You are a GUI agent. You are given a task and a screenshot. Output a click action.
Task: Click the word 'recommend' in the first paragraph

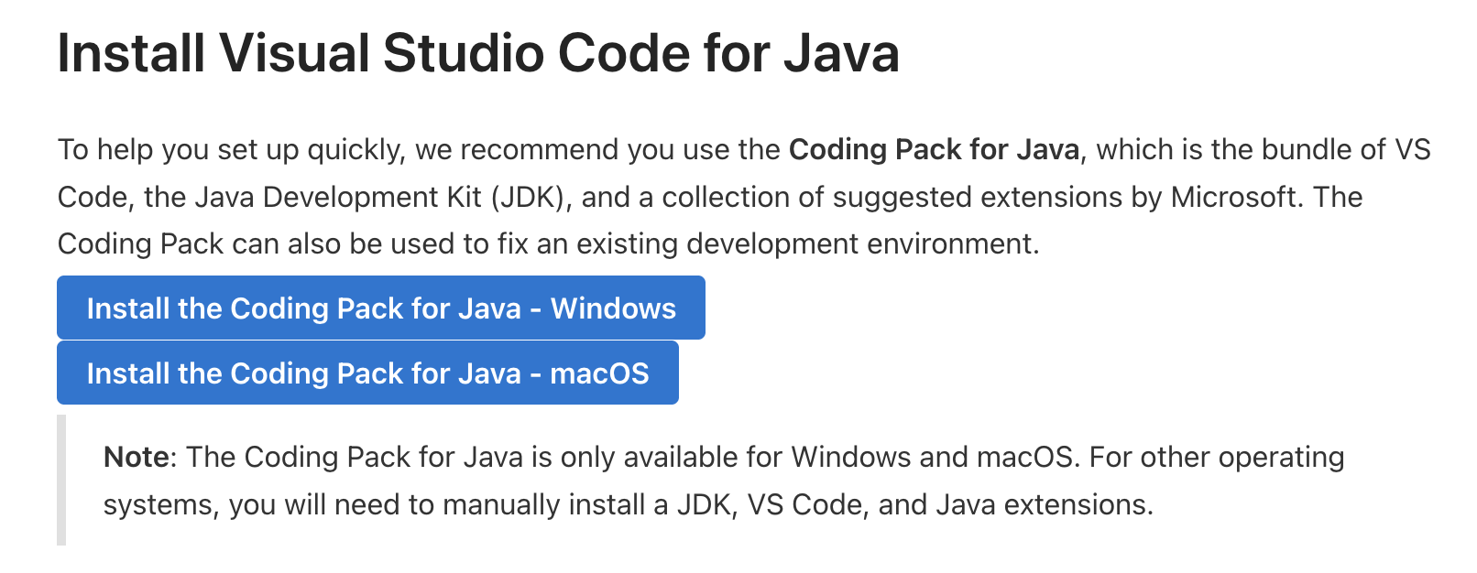(539, 149)
